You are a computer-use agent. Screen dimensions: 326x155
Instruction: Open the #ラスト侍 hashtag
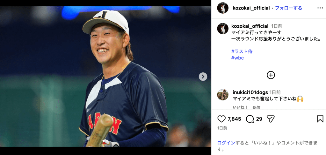pos(242,51)
